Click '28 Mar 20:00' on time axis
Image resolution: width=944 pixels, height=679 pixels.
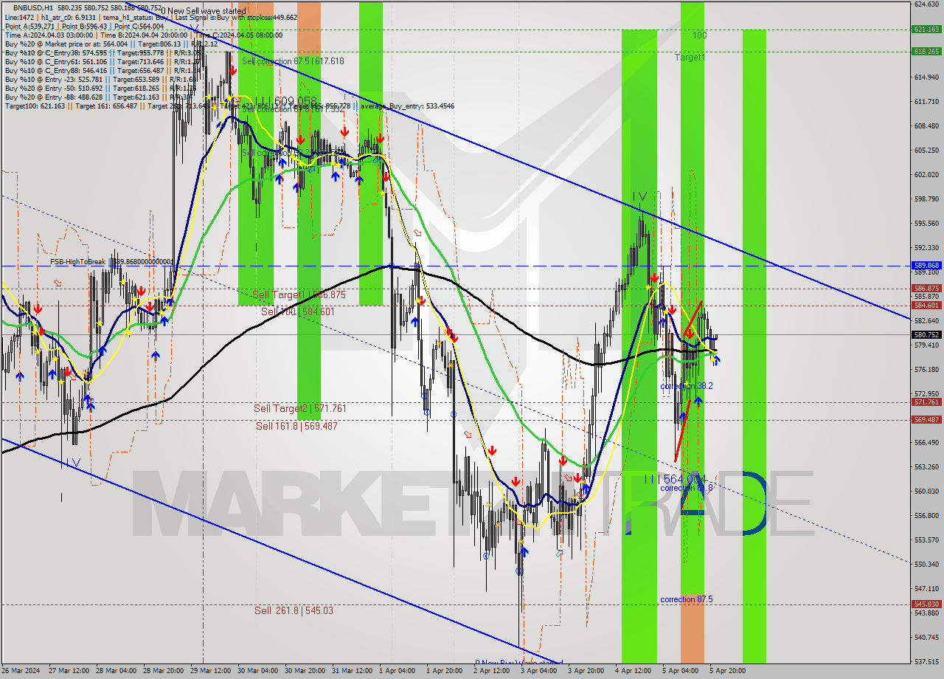click(164, 671)
